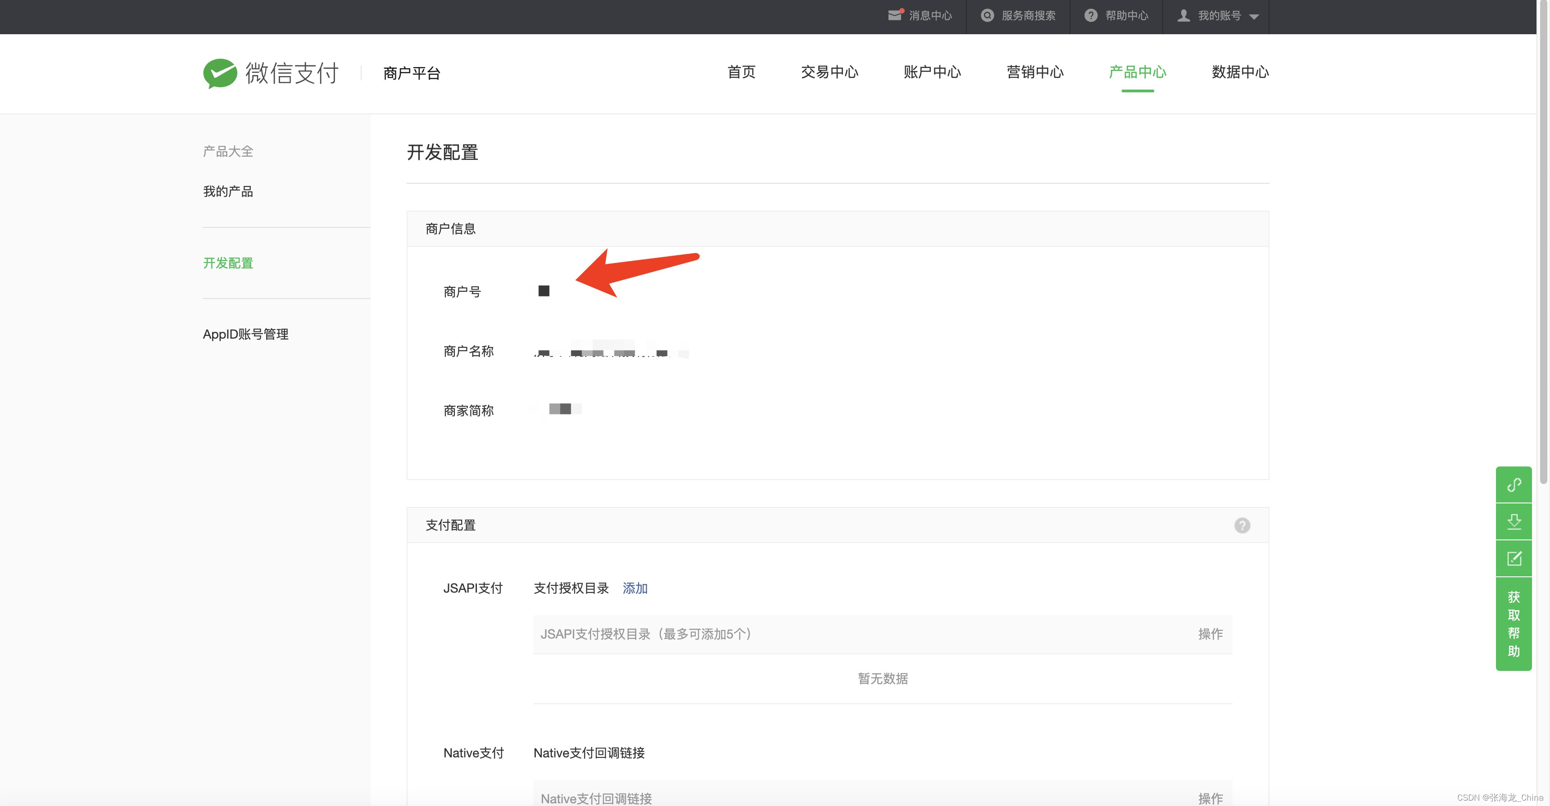The width and height of the screenshot is (1550, 806).
Task: Open AppID账号管理 in sidebar
Action: (x=245, y=334)
